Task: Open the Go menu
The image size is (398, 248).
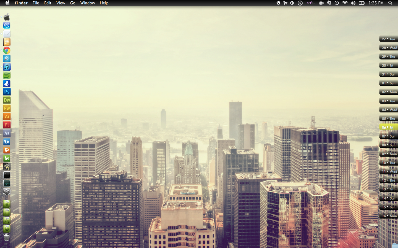Action: (x=73, y=3)
